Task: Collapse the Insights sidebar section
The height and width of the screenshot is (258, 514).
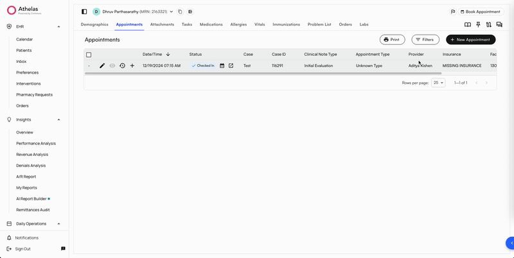Action: (58, 120)
